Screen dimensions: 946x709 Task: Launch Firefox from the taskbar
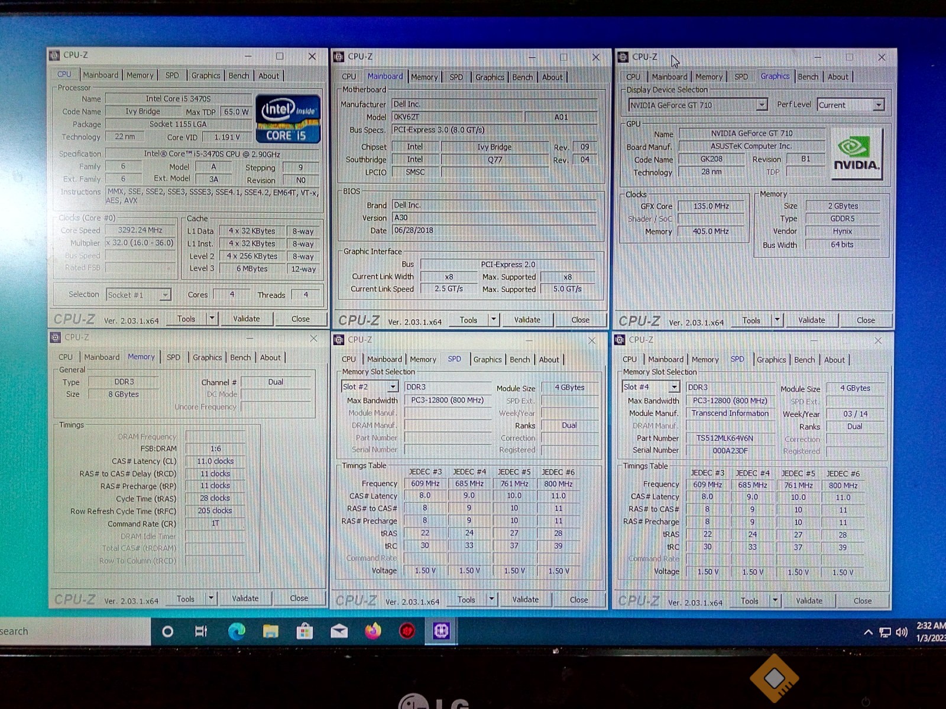pyautogui.click(x=373, y=631)
